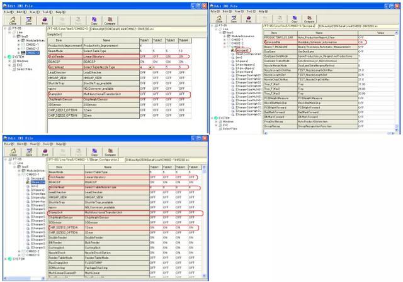This screenshot has width=403, height=282.
Task: Click the horizontal scrollbar under bottom window tree
Action: click(25, 278)
